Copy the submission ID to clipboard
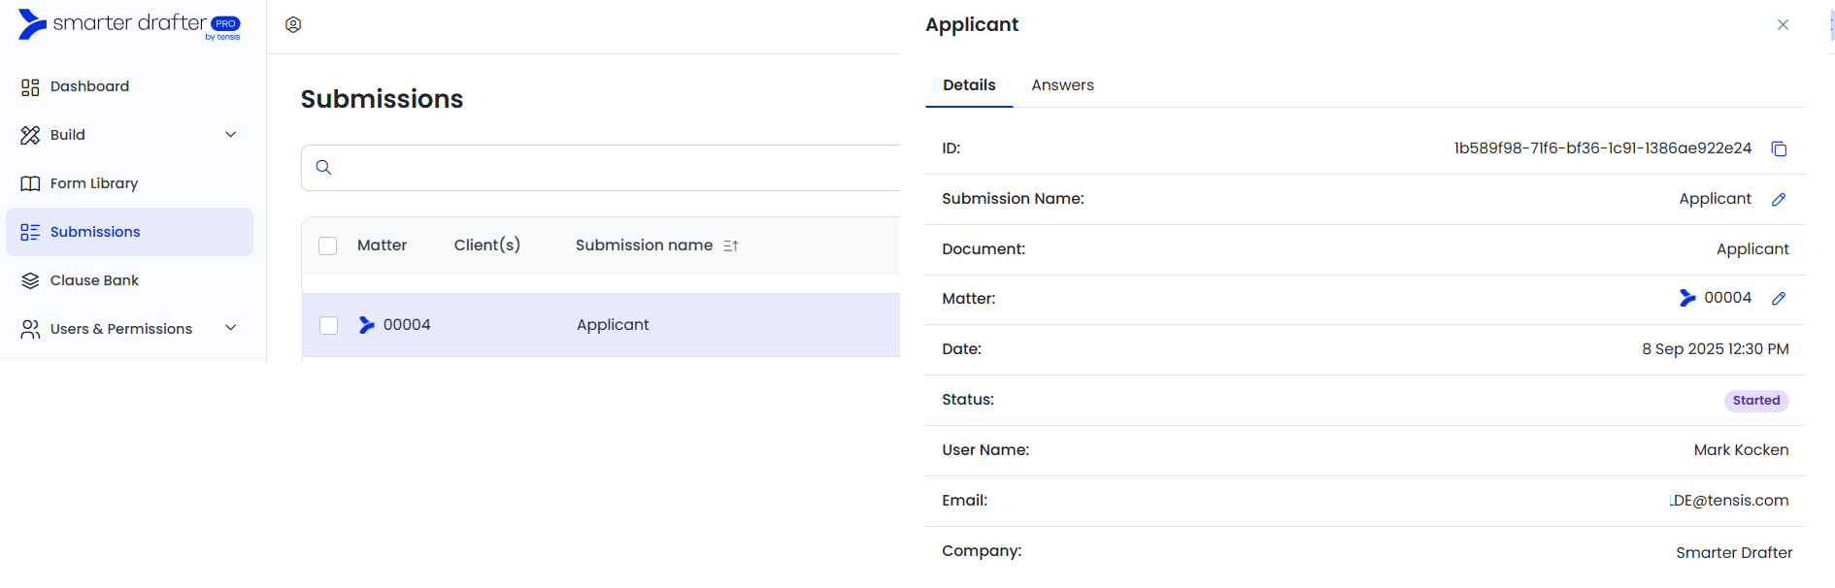This screenshot has height=588, width=1835. pyautogui.click(x=1779, y=148)
